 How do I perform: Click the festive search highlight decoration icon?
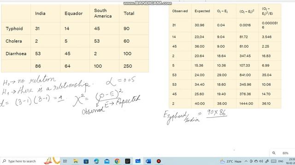pyautogui.click(x=52, y=161)
